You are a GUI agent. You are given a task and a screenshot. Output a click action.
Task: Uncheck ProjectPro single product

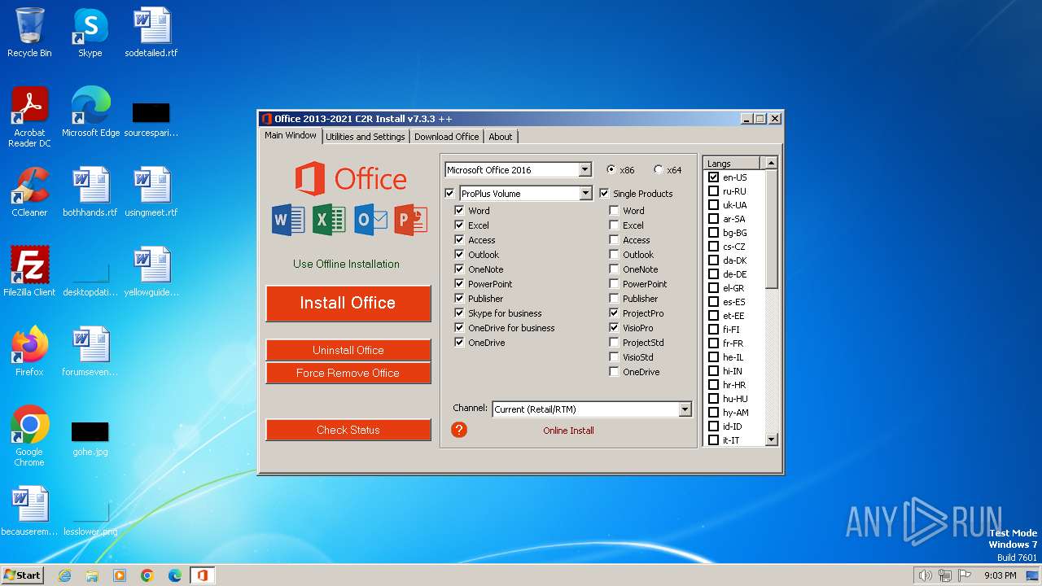[614, 313]
